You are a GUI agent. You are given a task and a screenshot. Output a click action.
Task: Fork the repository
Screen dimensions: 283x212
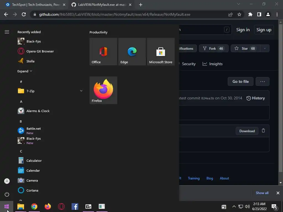coord(214,48)
